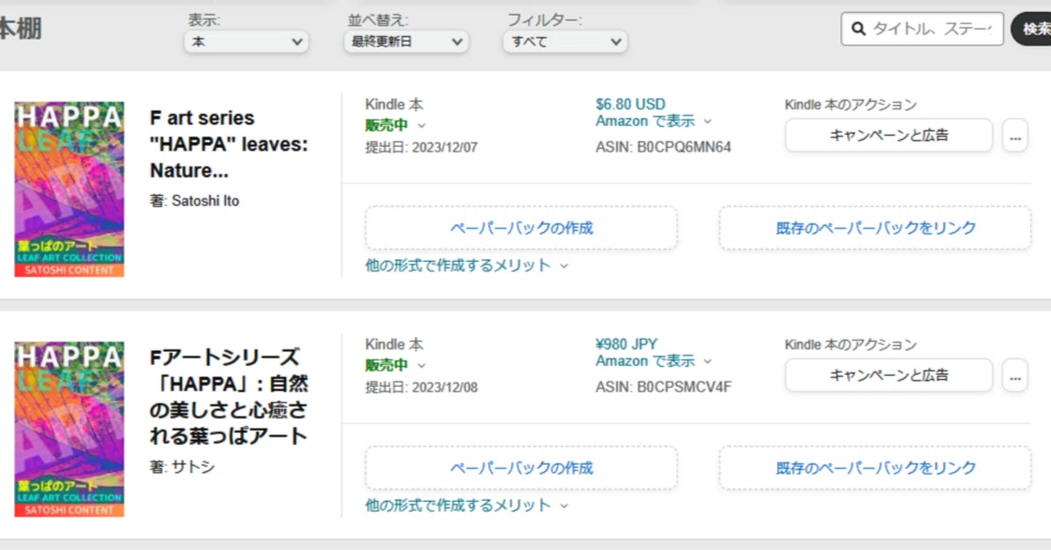This screenshot has height=550, width=1051.
Task: Click the bookshelf search input field
Action: 922,29
